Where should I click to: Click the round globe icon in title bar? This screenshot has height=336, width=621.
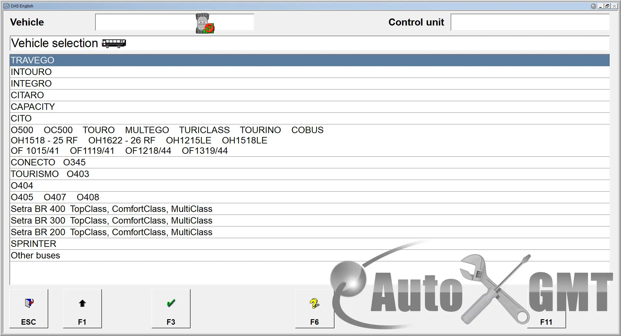[x=593, y=6]
